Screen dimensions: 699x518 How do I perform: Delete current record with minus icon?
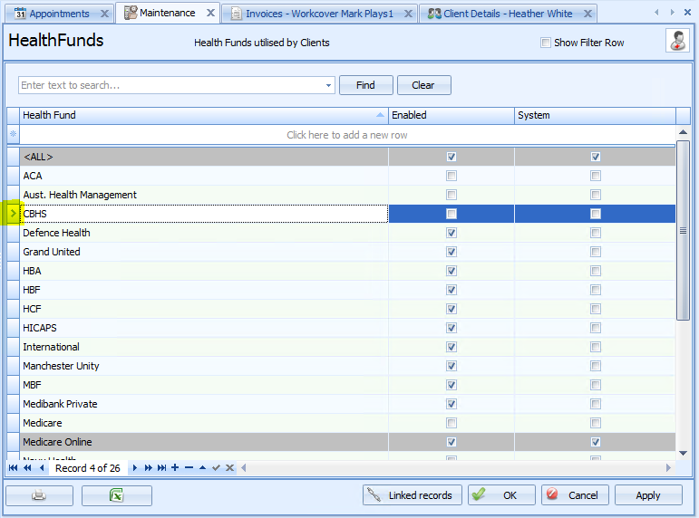[x=189, y=467]
